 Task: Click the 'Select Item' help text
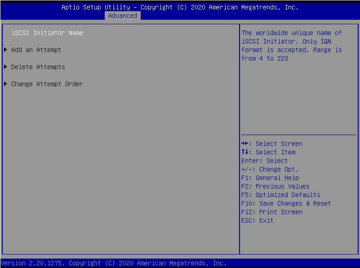pos(276,152)
